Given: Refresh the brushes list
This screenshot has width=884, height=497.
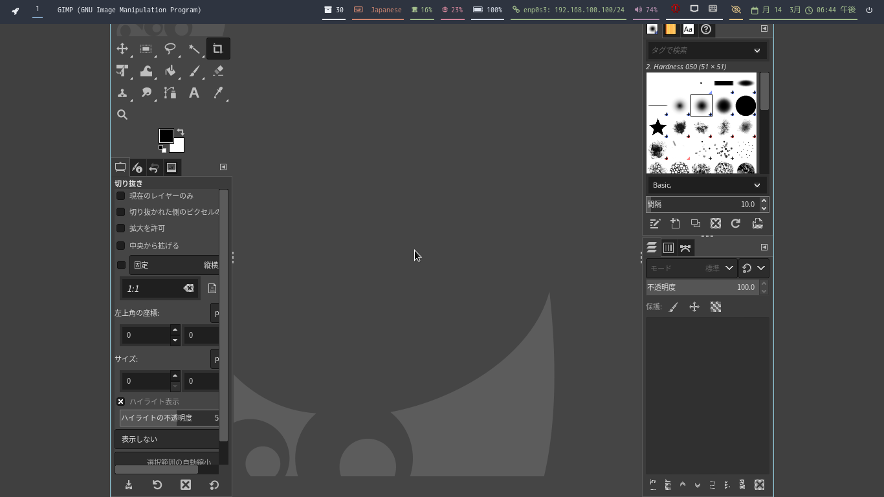Looking at the screenshot, I should 736,223.
